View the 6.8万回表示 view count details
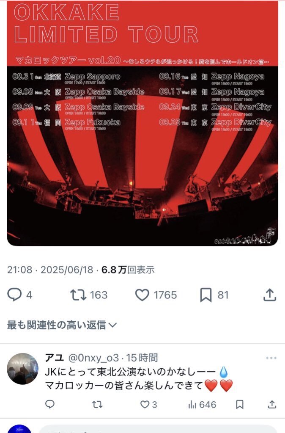 point(128,270)
